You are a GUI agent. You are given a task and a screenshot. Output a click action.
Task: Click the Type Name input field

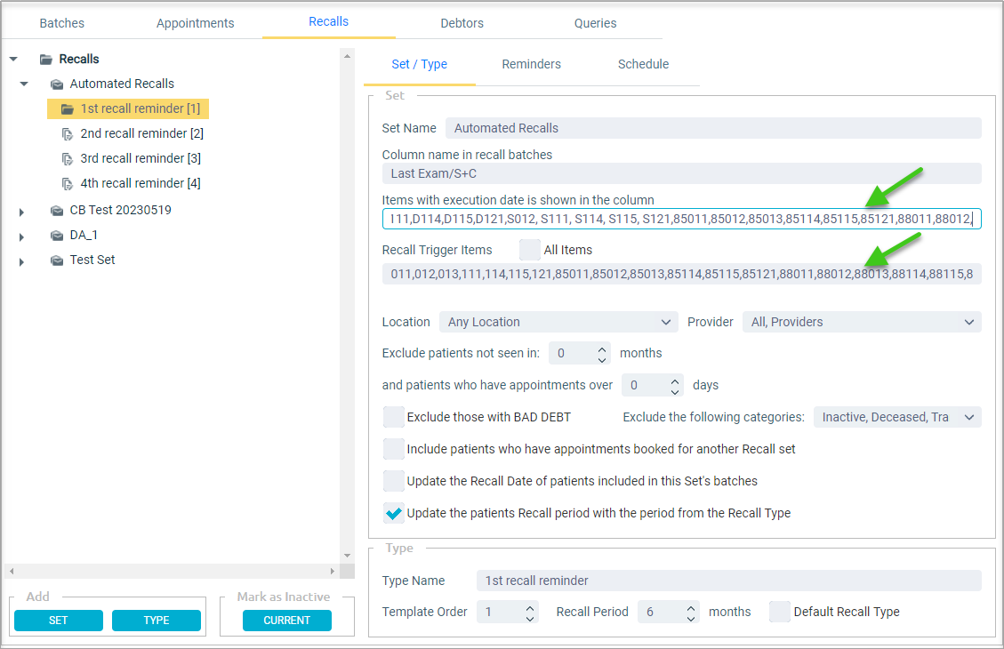coord(728,581)
